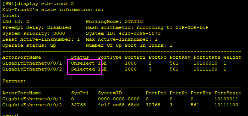The width and height of the screenshot is (248, 116).
Task: Click the 'display eth-trunk 2' command text
Action: (x=45, y=4)
